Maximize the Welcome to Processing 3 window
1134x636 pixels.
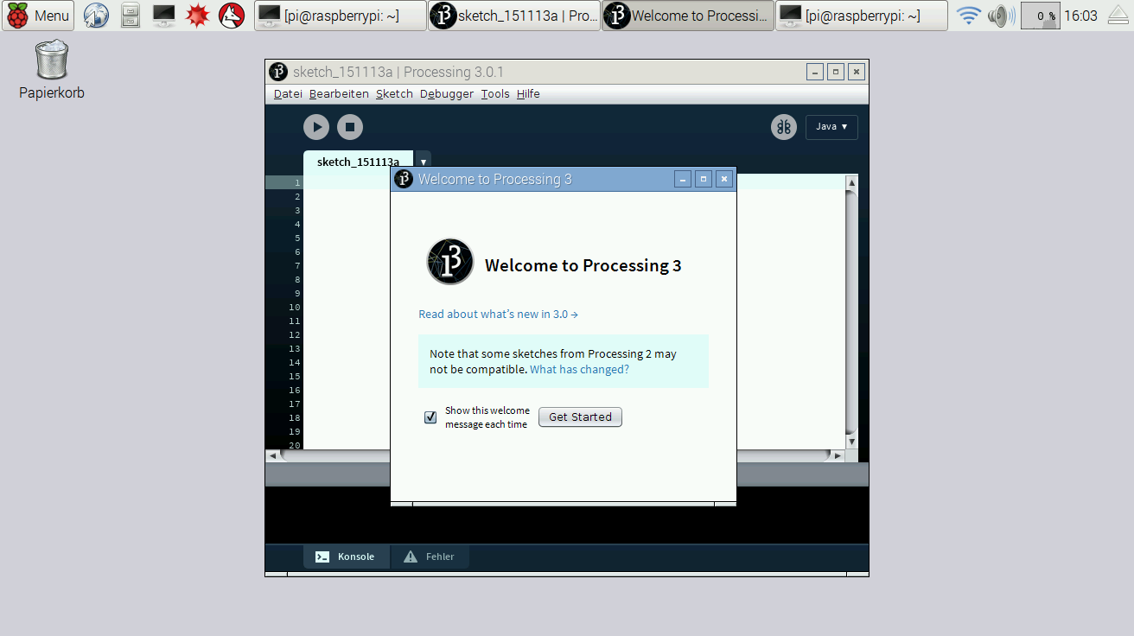coord(704,179)
